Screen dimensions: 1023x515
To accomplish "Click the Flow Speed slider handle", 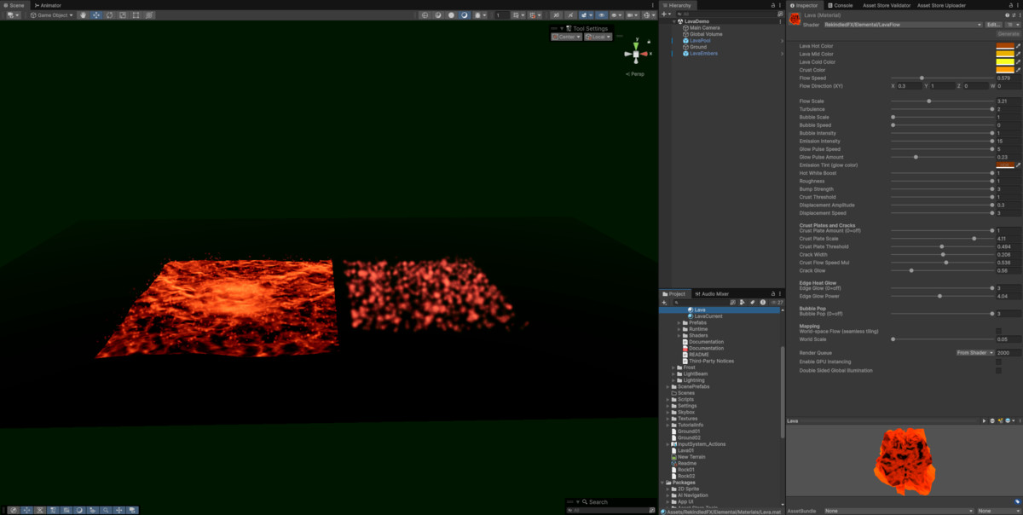I will click(x=922, y=78).
